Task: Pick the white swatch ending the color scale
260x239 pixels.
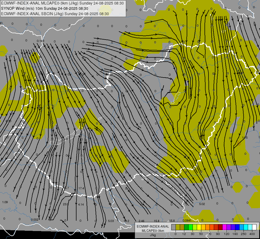Action: tap(254, 227)
